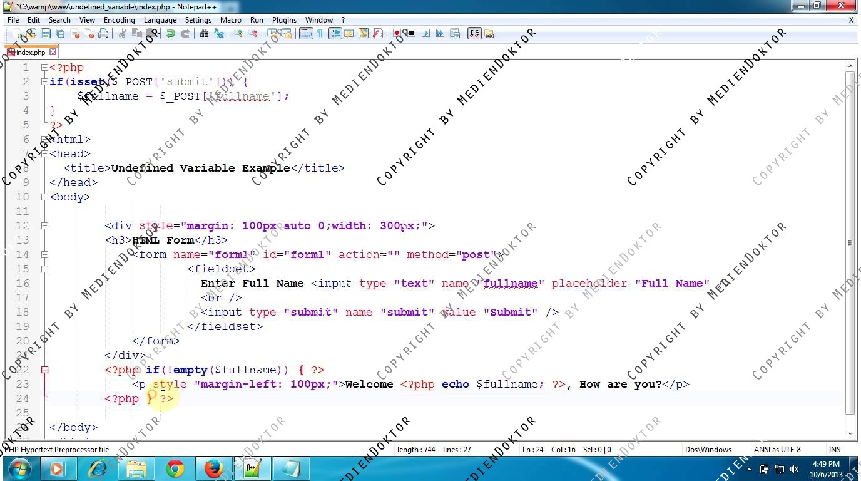Toggle Show All Characters pilcrow icon

(320, 33)
